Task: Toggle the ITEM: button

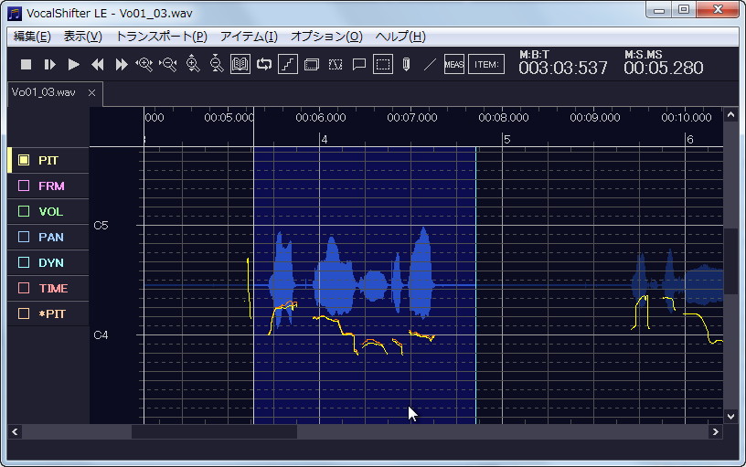Action: click(486, 64)
